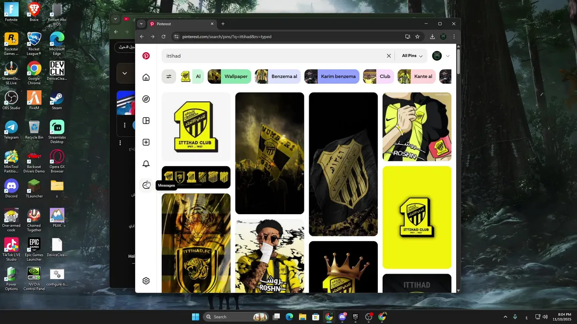Click the Pinterest page vertical scrollbar
The width and height of the screenshot is (577, 324).
(458, 61)
